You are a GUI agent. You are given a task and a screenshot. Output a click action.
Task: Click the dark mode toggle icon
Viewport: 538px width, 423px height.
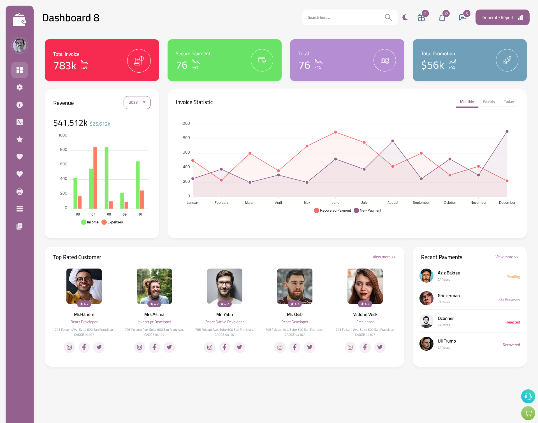[x=405, y=17]
